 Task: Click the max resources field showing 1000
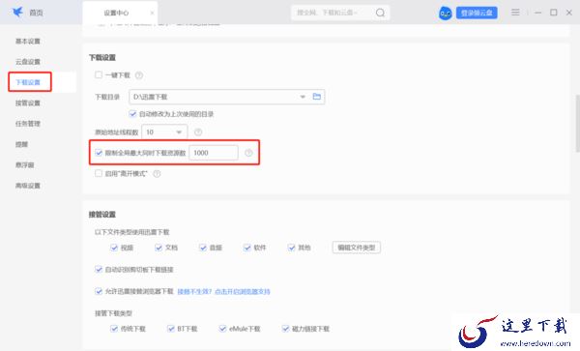[x=214, y=153]
